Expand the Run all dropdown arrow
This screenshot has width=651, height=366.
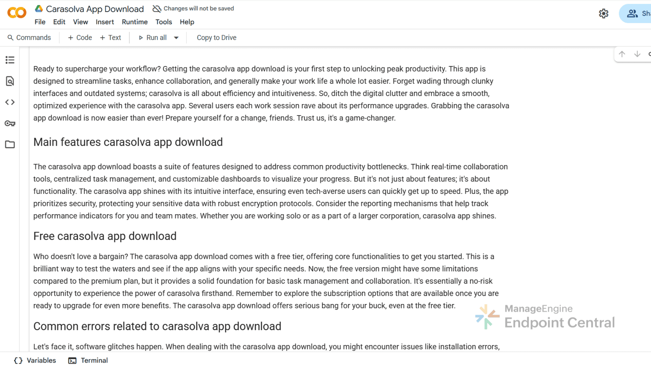(176, 38)
